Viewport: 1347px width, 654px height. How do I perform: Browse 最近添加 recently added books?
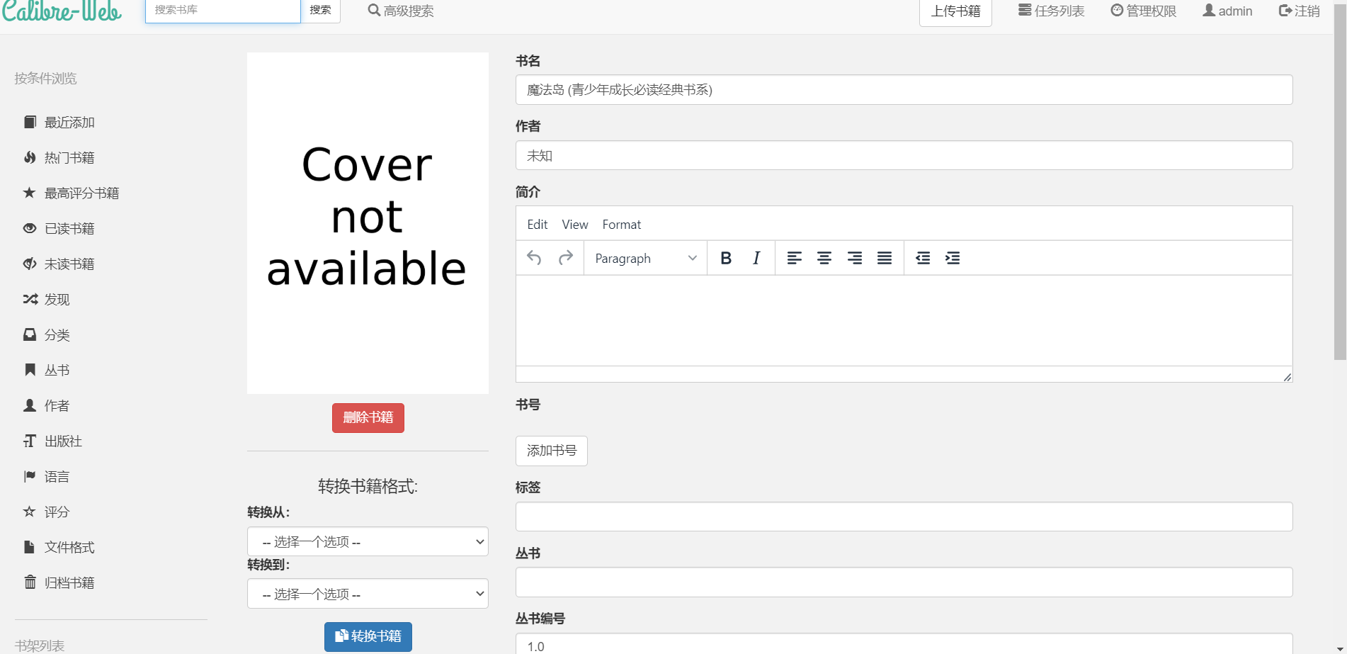click(x=68, y=121)
